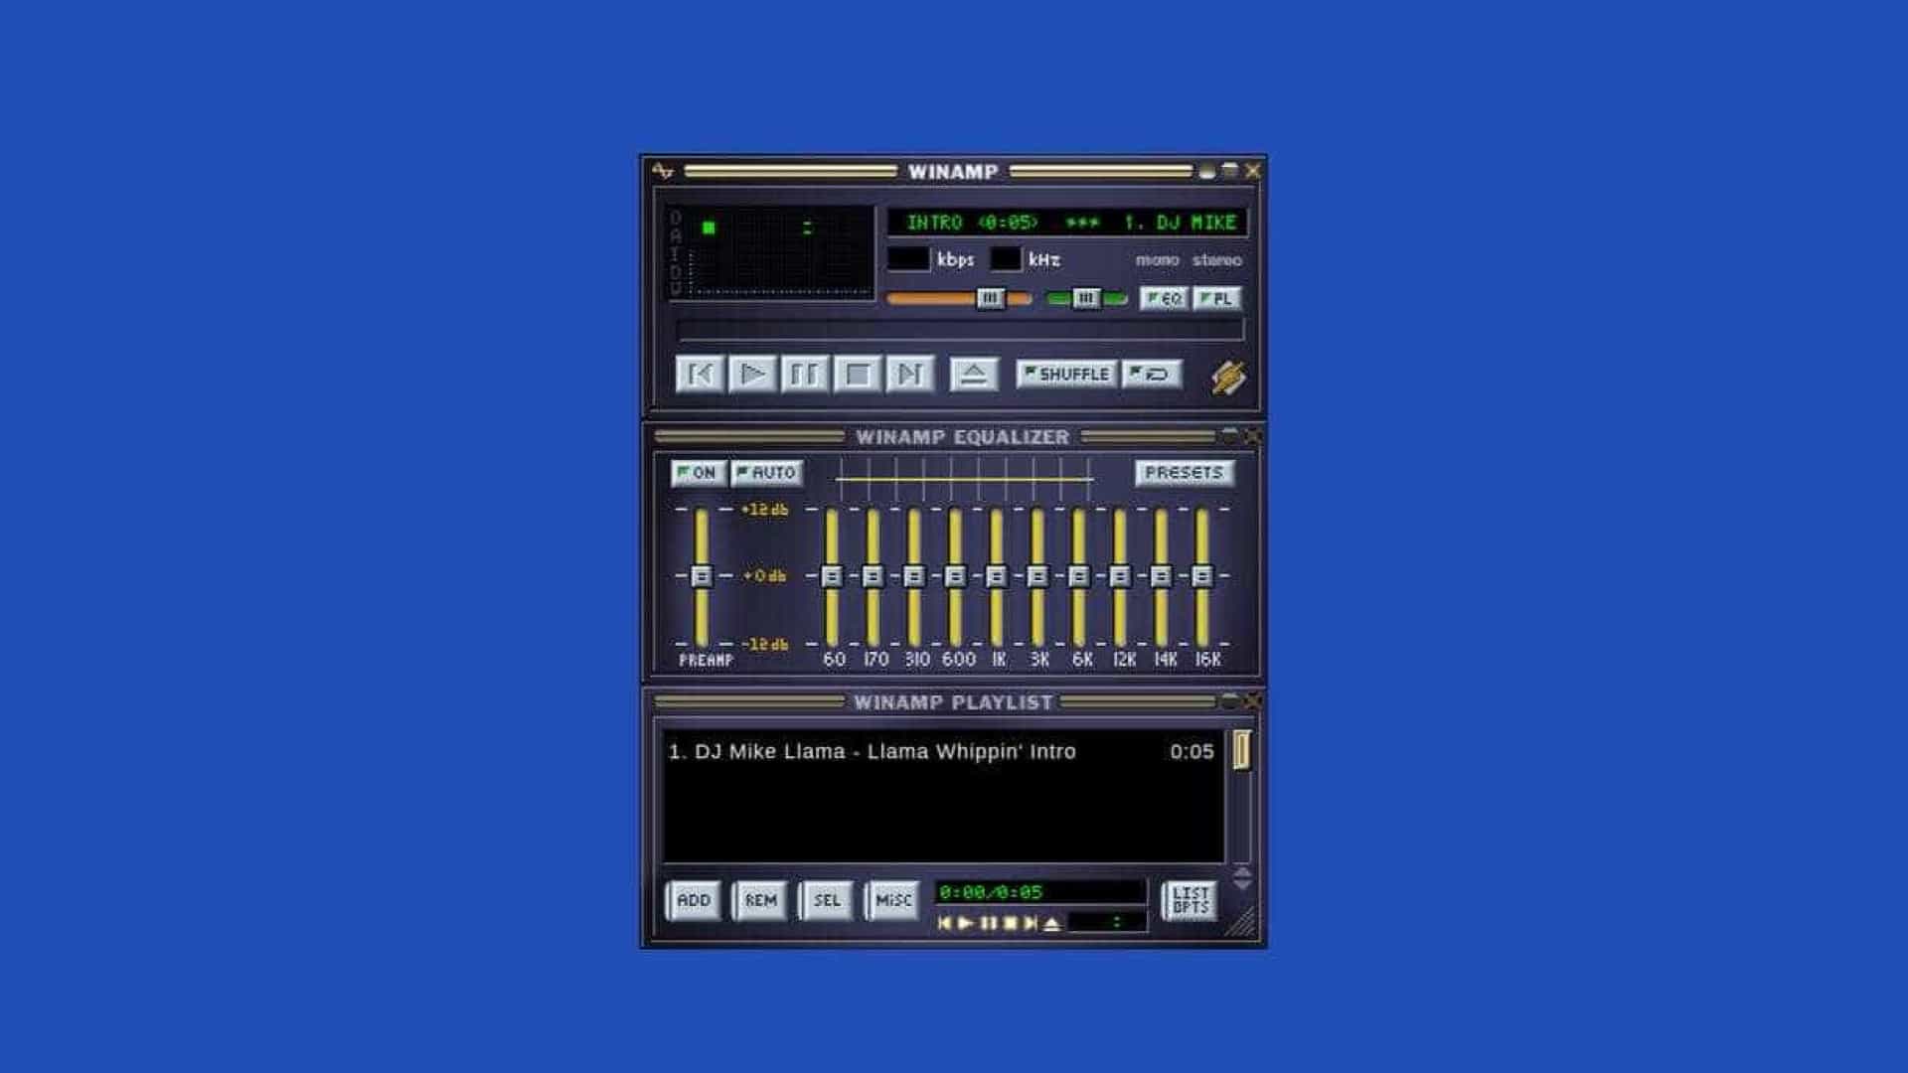Viewport: 1908px width, 1073px height.
Task: Toggle the PL playlist window button
Action: 1217,298
